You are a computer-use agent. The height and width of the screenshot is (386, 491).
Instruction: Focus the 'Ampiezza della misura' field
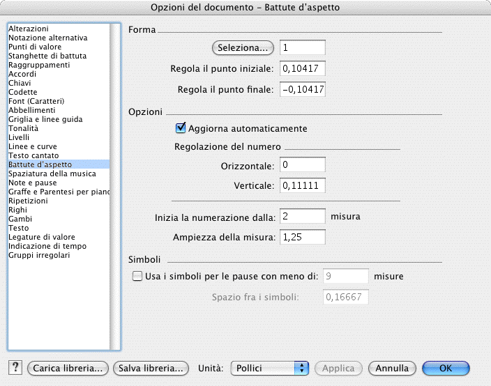point(303,238)
